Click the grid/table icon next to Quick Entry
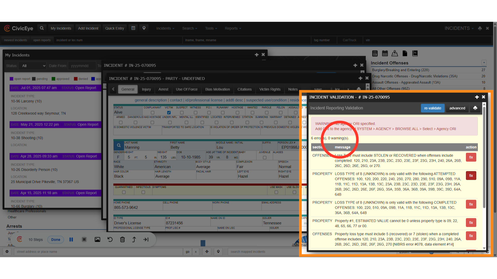Viewport: 497px width, 279px height. pyautogui.click(x=133, y=28)
